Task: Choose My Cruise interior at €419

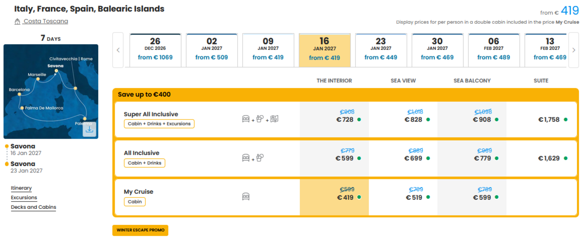Action: pyautogui.click(x=346, y=198)
